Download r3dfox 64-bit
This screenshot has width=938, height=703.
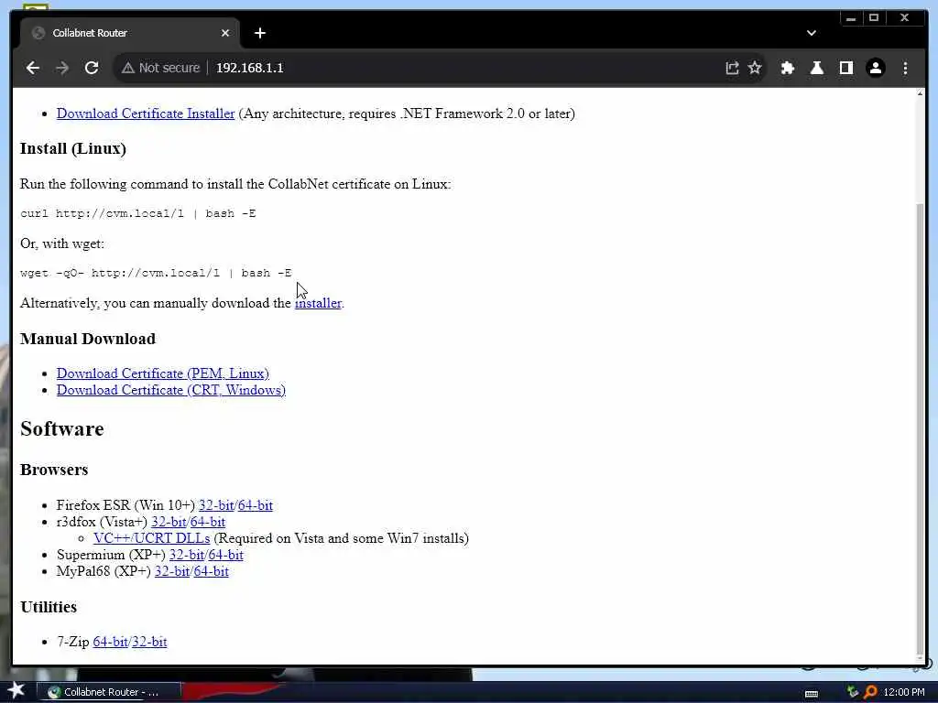click(x=208, y=522)
